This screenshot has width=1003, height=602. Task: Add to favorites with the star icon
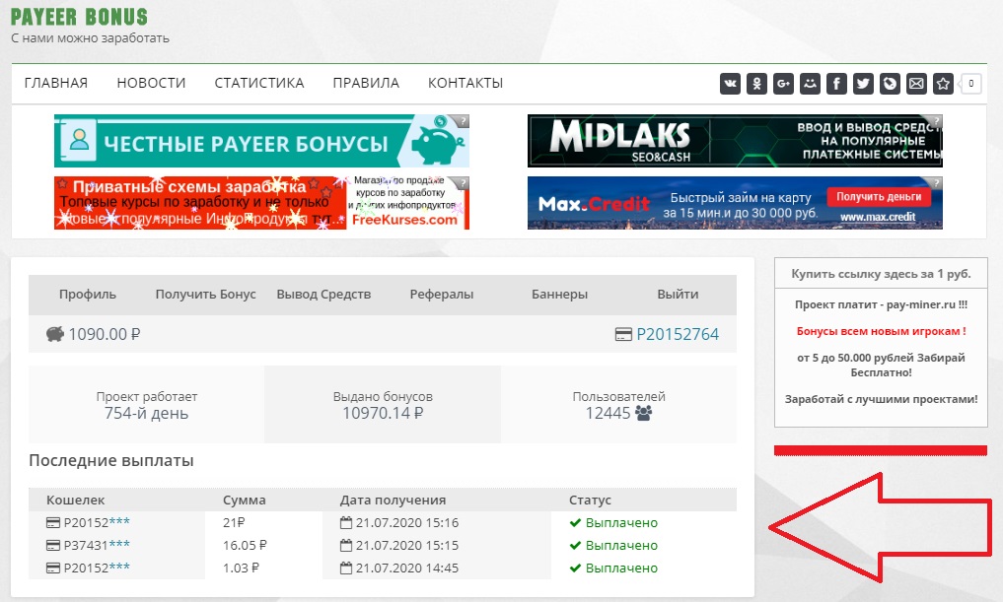coord(944,83)
